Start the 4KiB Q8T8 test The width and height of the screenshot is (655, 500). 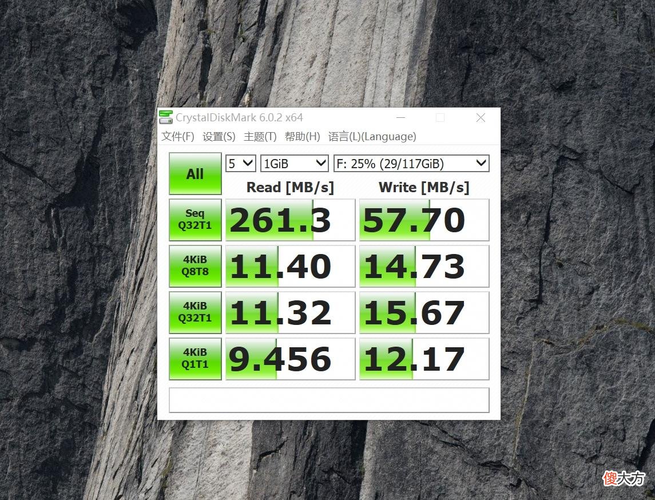click(195, 266)
